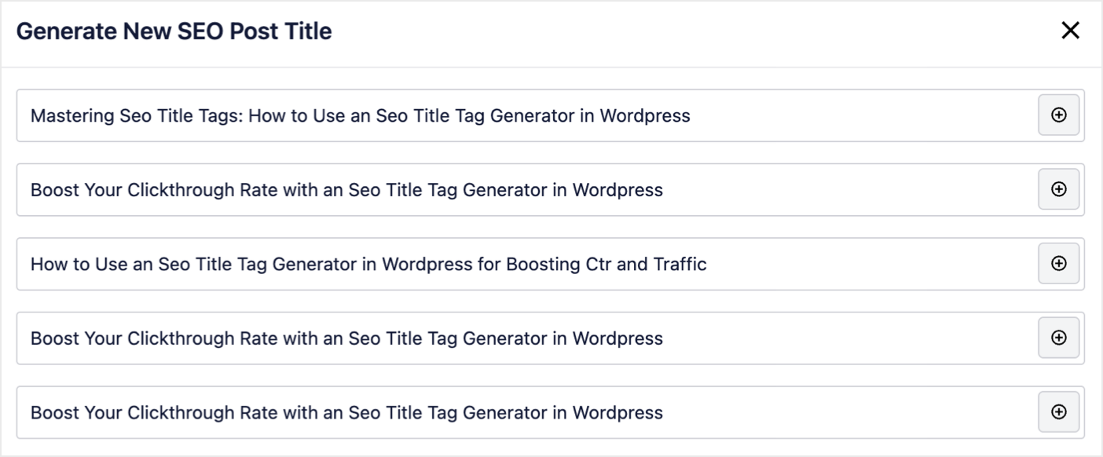Click the 'Generate New SEO Post Title' heading

[174, 31]
